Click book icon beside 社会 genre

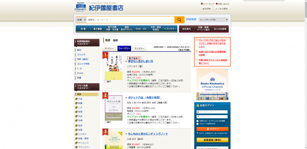tap(76, 116)
